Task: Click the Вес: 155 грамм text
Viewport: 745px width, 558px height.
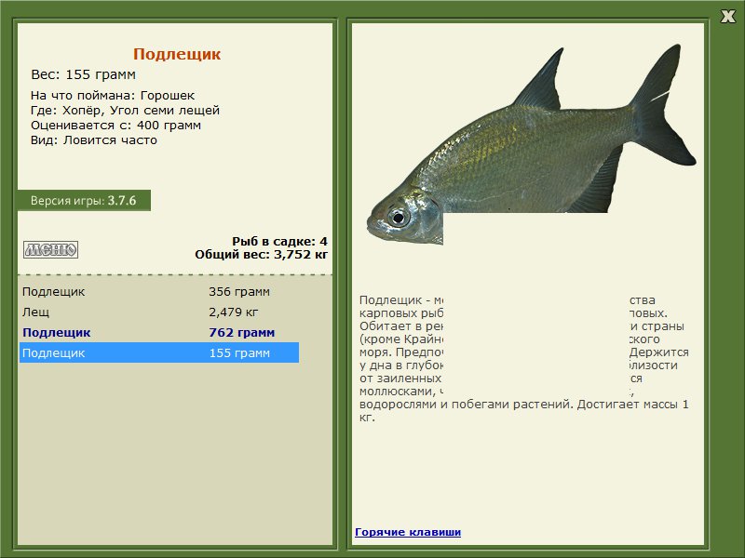Action: 84,74
